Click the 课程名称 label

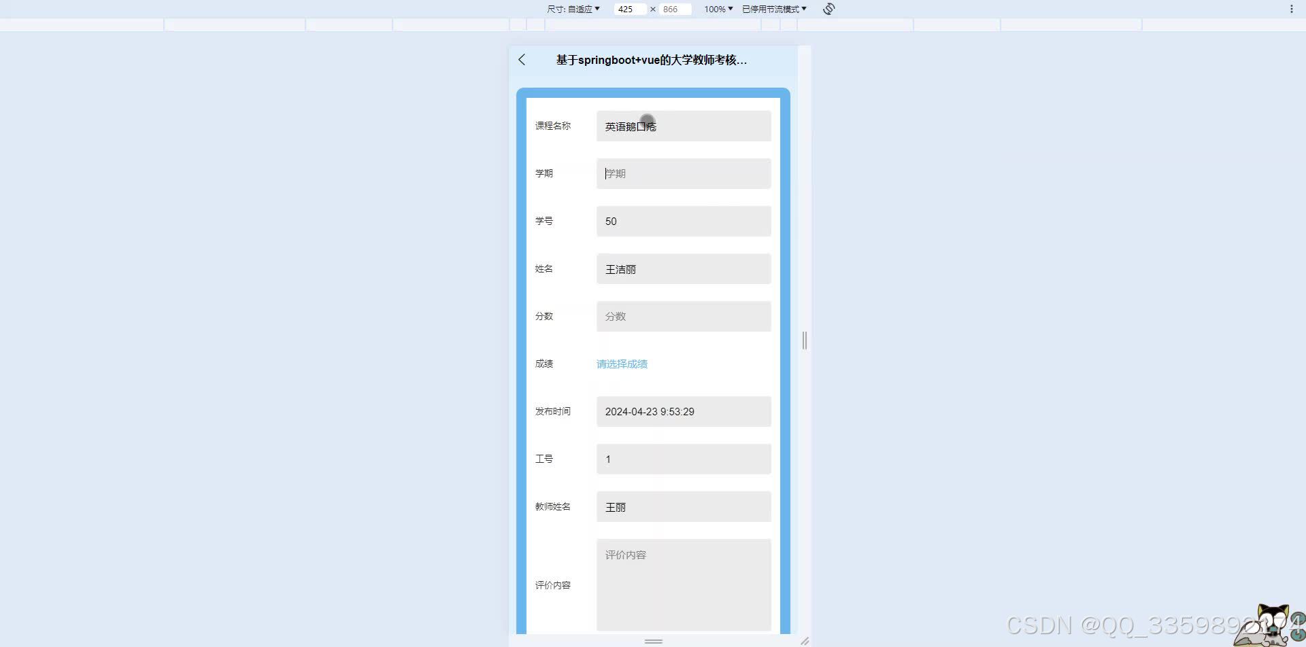(x=553, y=126)
